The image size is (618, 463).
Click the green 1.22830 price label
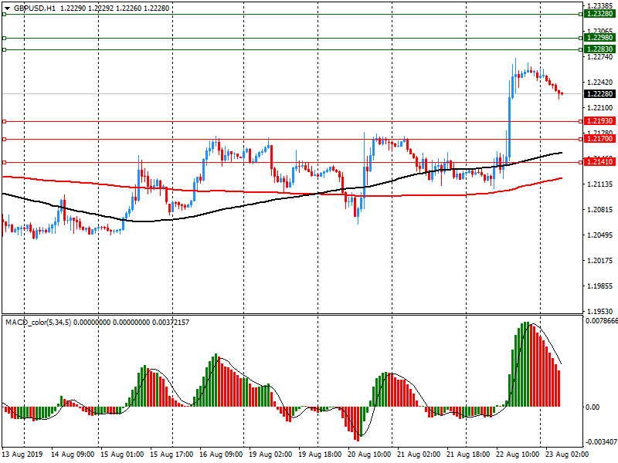pos(600,49)
